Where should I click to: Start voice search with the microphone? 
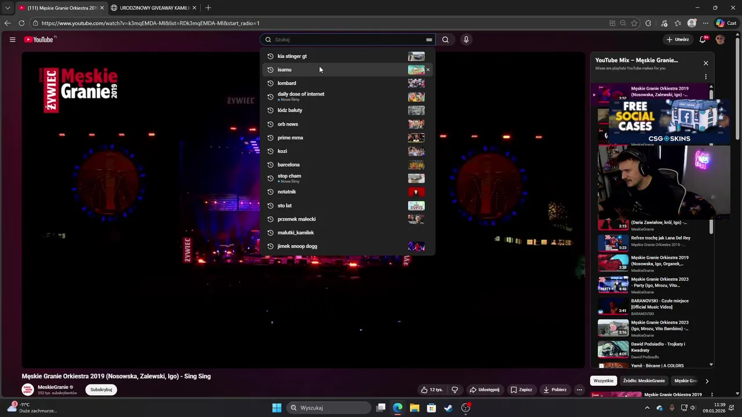coord(465,39)
